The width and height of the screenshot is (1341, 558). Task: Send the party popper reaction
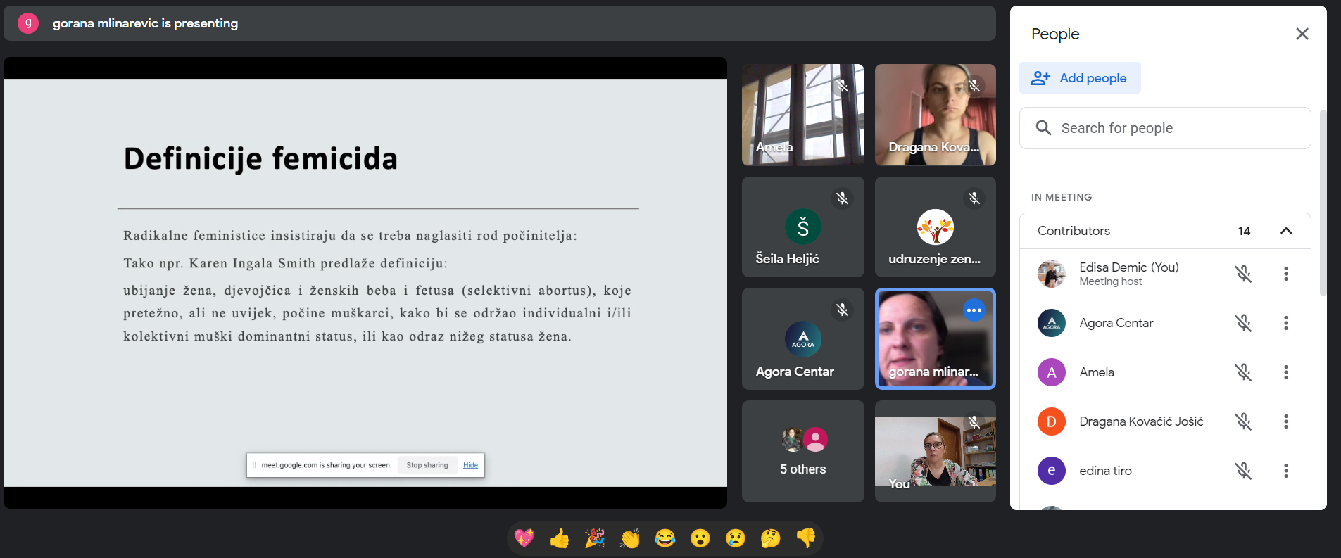tap(595, 538)
